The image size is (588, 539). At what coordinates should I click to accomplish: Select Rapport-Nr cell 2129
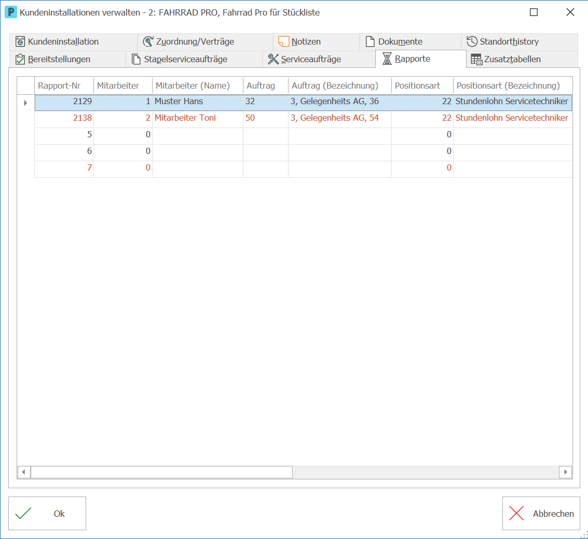[64, 102]
